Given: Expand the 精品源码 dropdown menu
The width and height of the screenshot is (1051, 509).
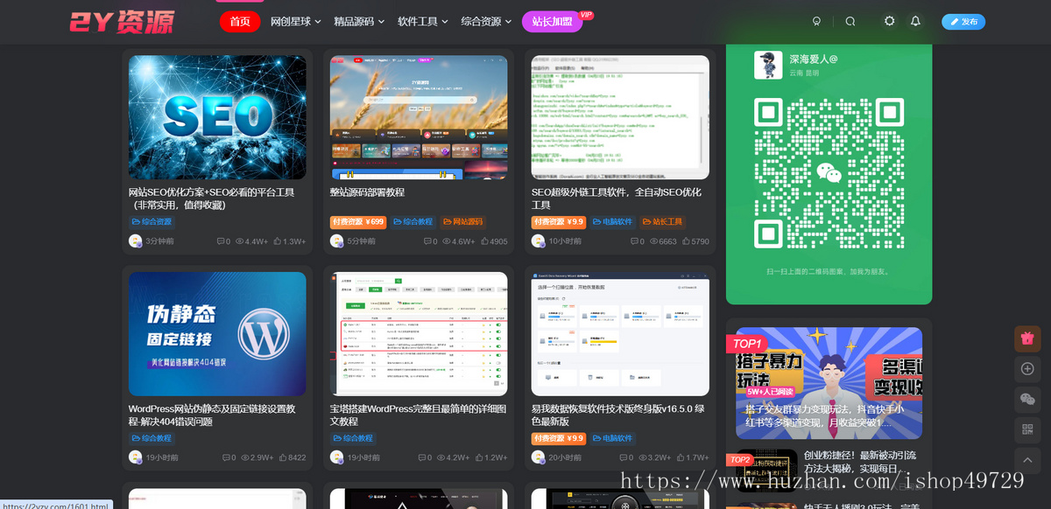Looking at the screenshot, I should point(359,22).
